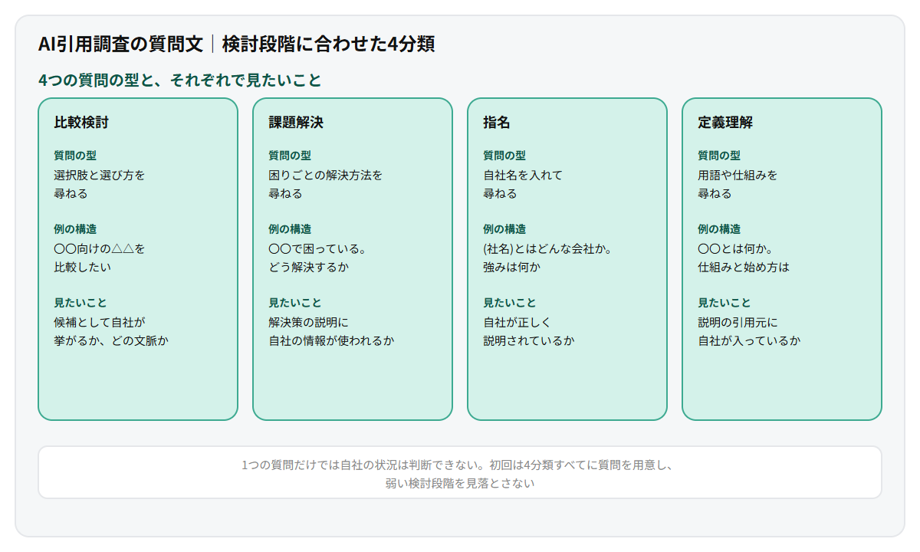The width and height of the screenshot is (920, 552).
Task: Click "質問の型" label in 指名 card
Action: pos(504,156)
